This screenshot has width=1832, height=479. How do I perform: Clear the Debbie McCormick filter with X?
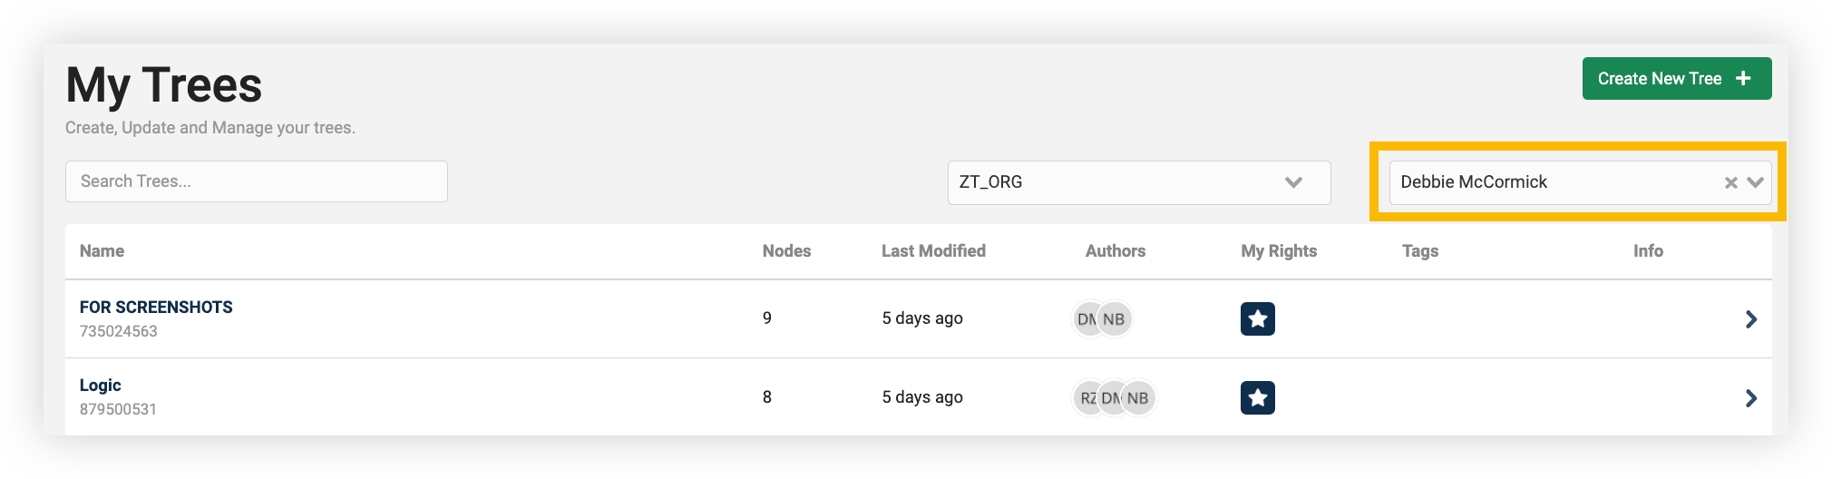(x=1730, y=182)
